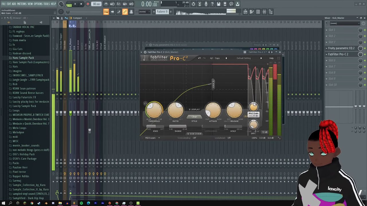Open MIDI Learn dropdown in Pro-C 2

click(x=153, y=138)
